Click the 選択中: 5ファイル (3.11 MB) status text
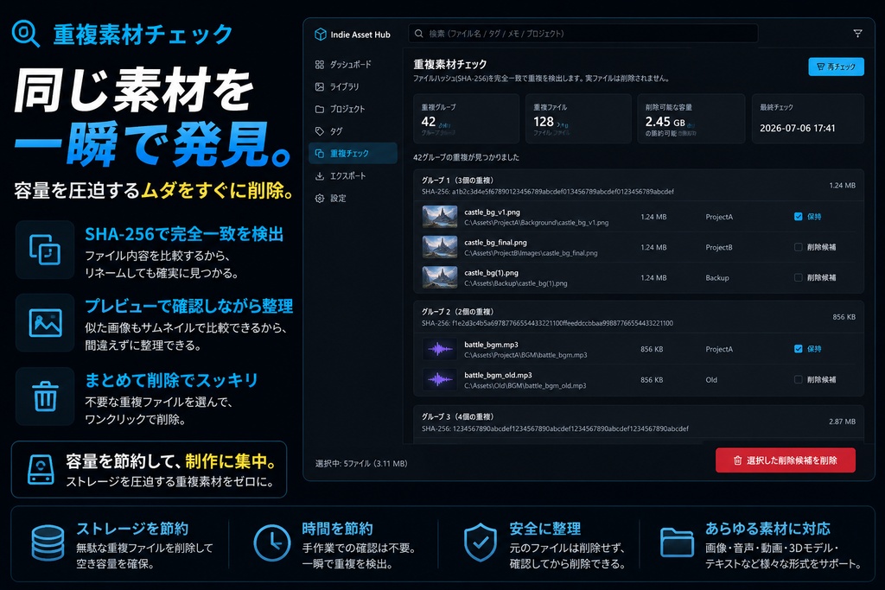Screen dimensions: 885x590 coord(361,464)
